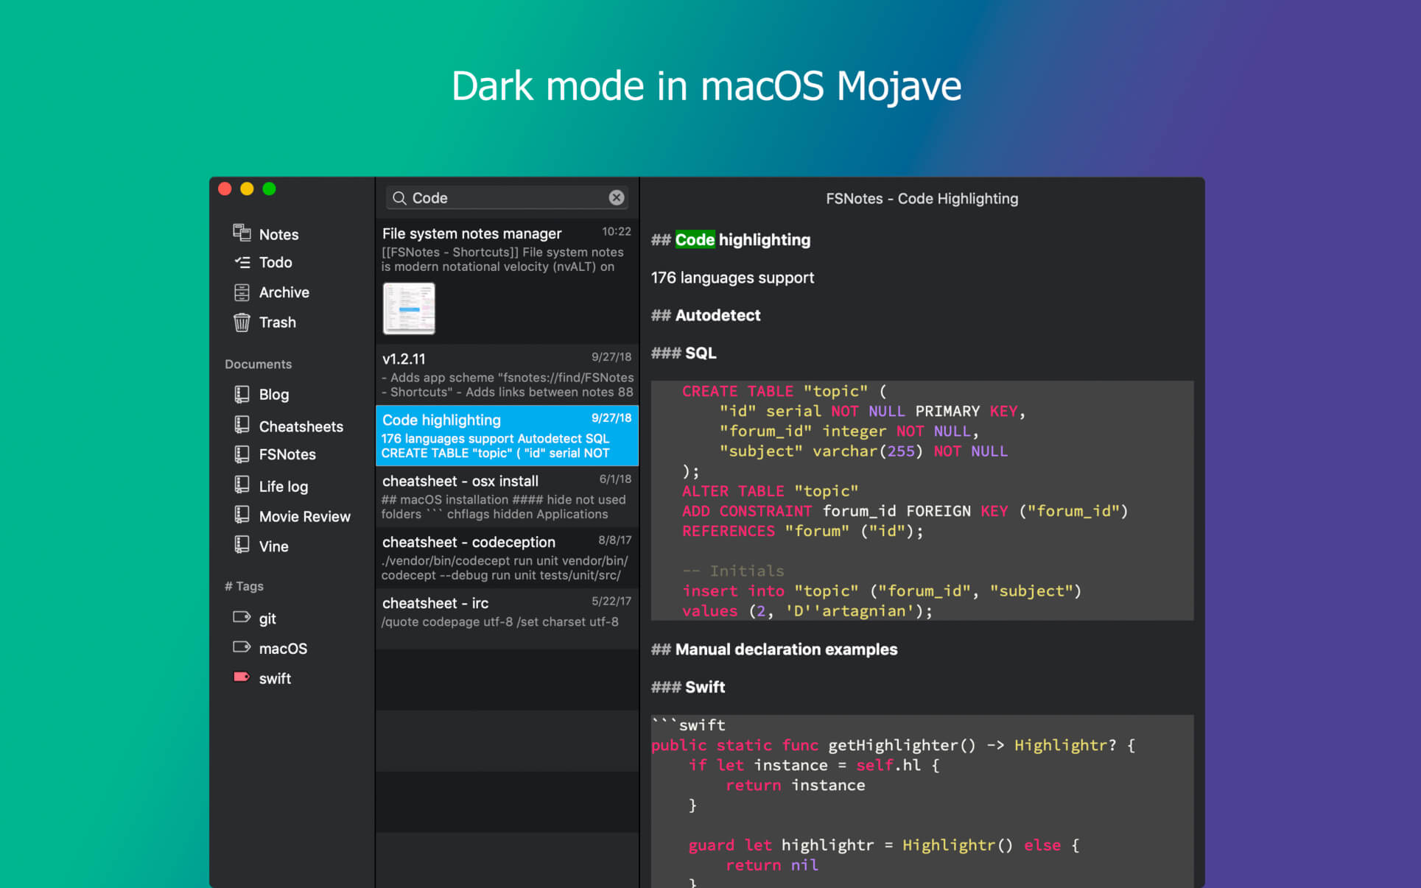Select the Archive box icon
Viewport: 1421px width, 888px height.
[x=242, y=292]
